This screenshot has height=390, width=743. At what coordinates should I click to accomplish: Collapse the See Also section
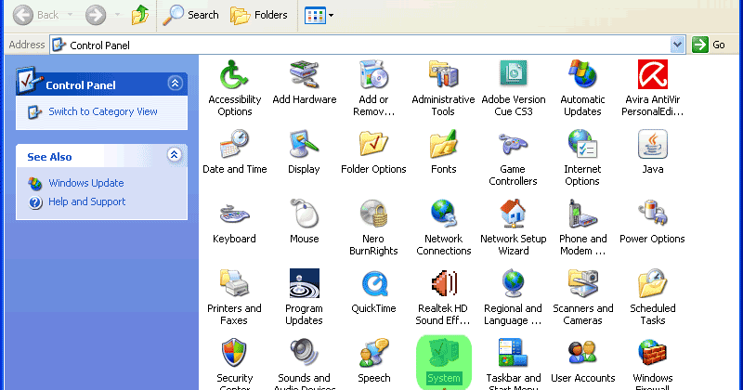tap(175, 154)
